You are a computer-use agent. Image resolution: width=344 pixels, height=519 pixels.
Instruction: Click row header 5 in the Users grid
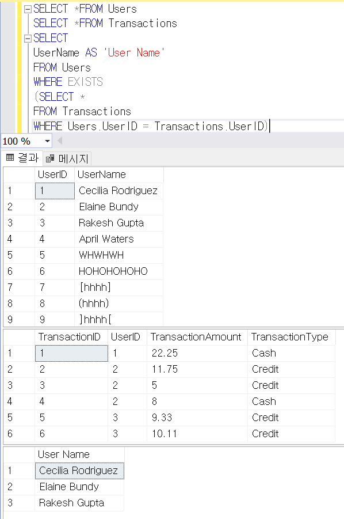[19, 255]
